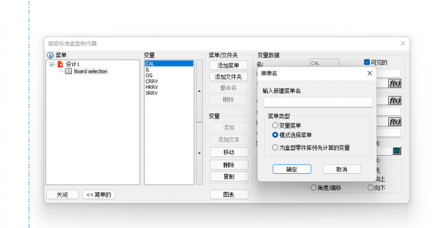Click the 取消 button
Screen dimensions: 448x228
tap(341, 169)
